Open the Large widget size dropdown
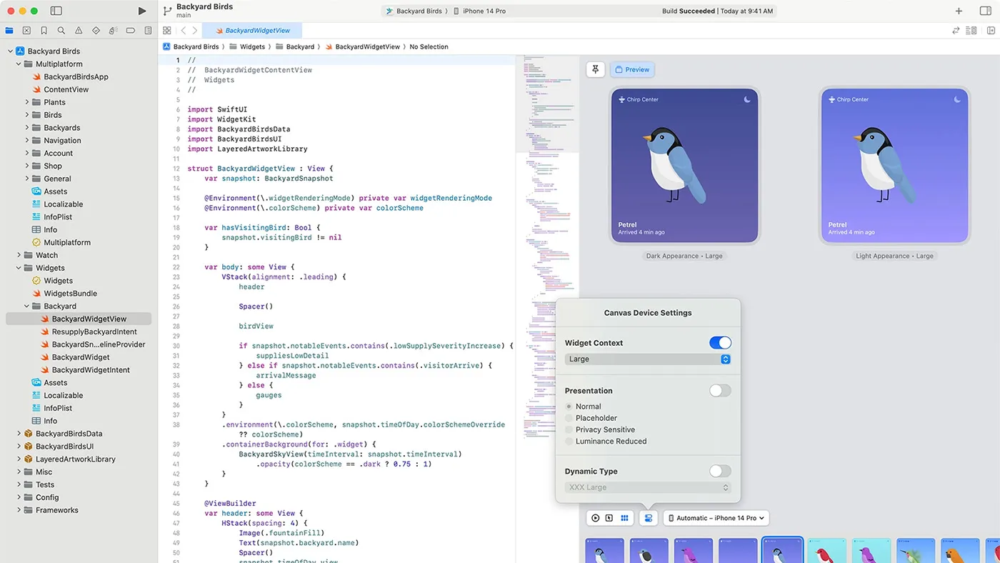The image size is (1000, 563). (648, 359)
